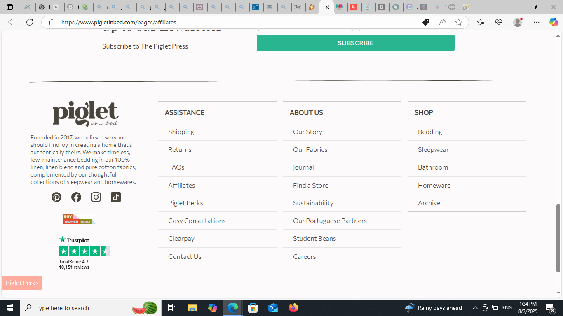Add this page to favorites star icon
563x316 pixels.
pos(459,22)
